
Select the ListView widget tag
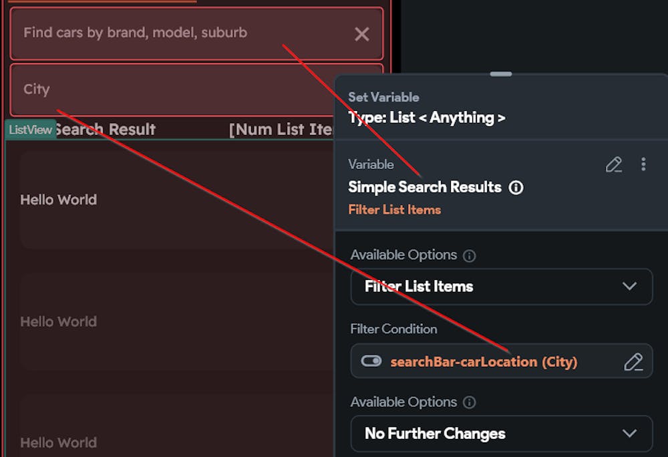[x=30, y=130]
